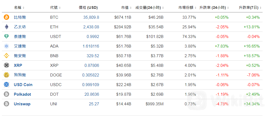Image resolution: width=269 pixels, height=116 pixels.
Task: Click Polkadot market cap $19.87B
Action: coord(124,94)
